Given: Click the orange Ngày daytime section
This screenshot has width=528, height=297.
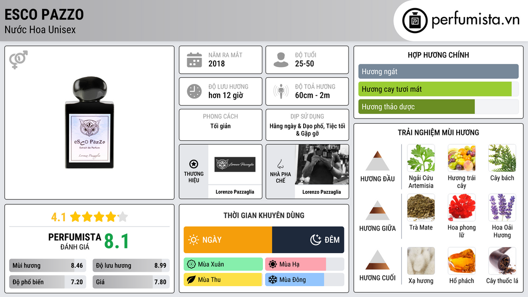Looking at the screenshot, I should click(228, 240).
